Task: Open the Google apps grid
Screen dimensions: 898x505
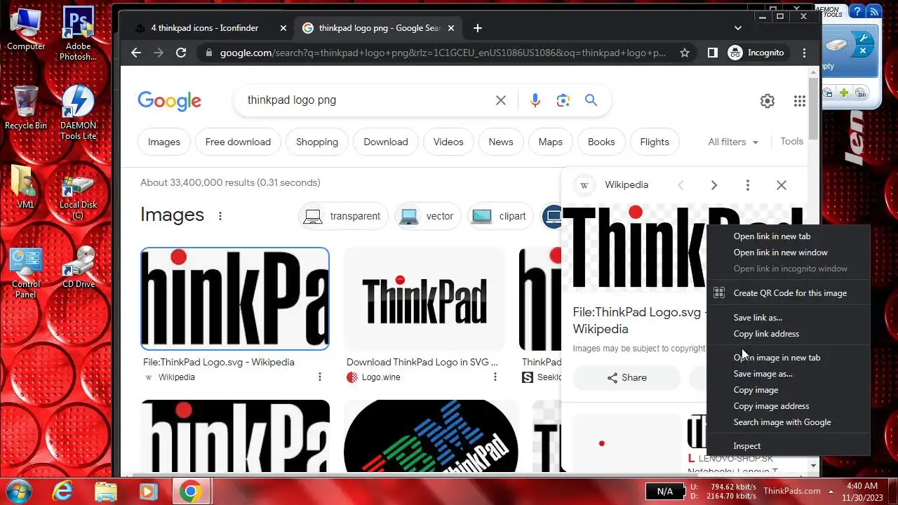Action: (x=800, y=101)
